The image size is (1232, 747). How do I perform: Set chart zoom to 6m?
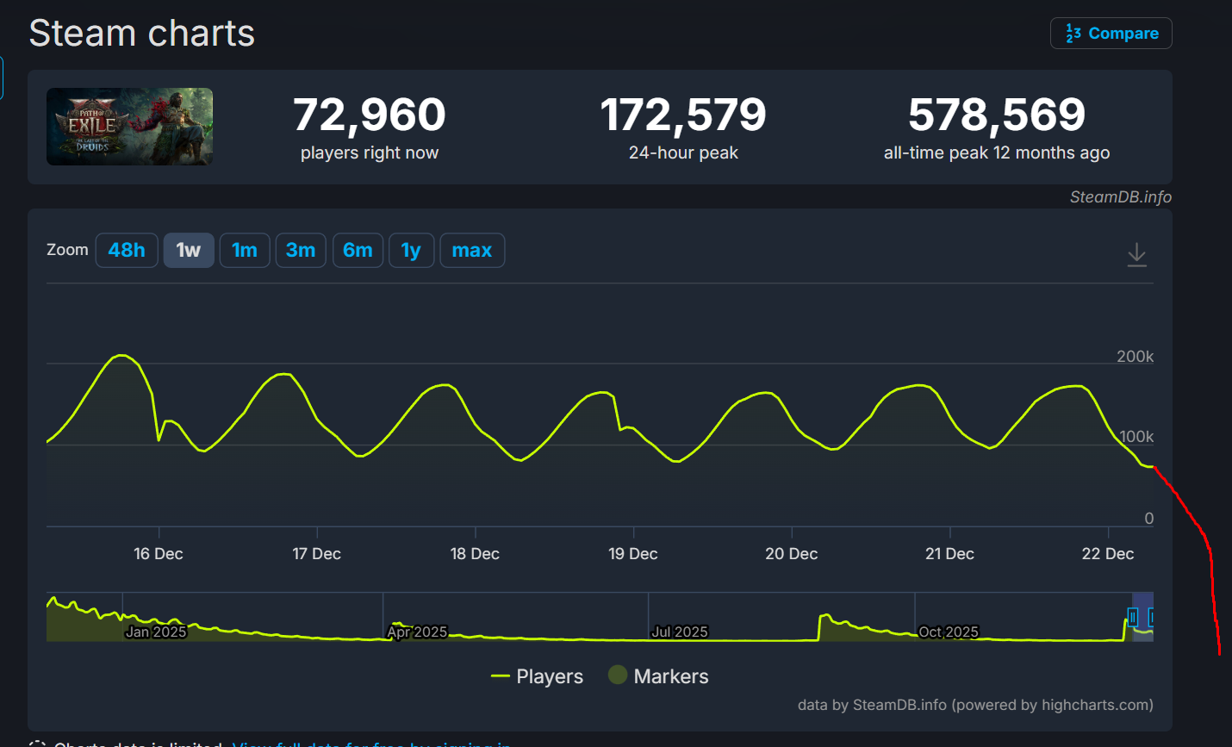click(358, 251)
